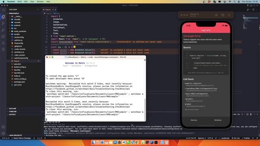Screen dimensions: 260x146
Task: Click Prettier in the status bar
Action: pyautogui.click(x=246, y=138)
